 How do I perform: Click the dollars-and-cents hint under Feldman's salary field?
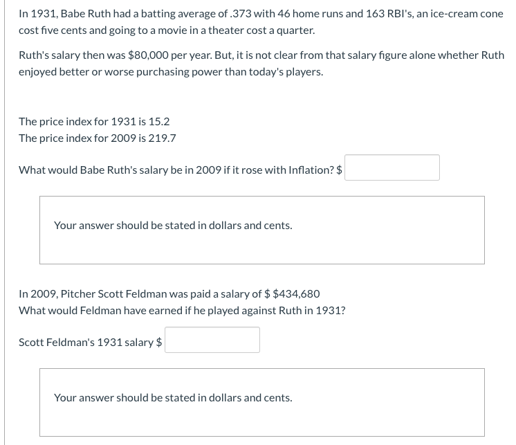pyautogui.click(x=173, y=398)
